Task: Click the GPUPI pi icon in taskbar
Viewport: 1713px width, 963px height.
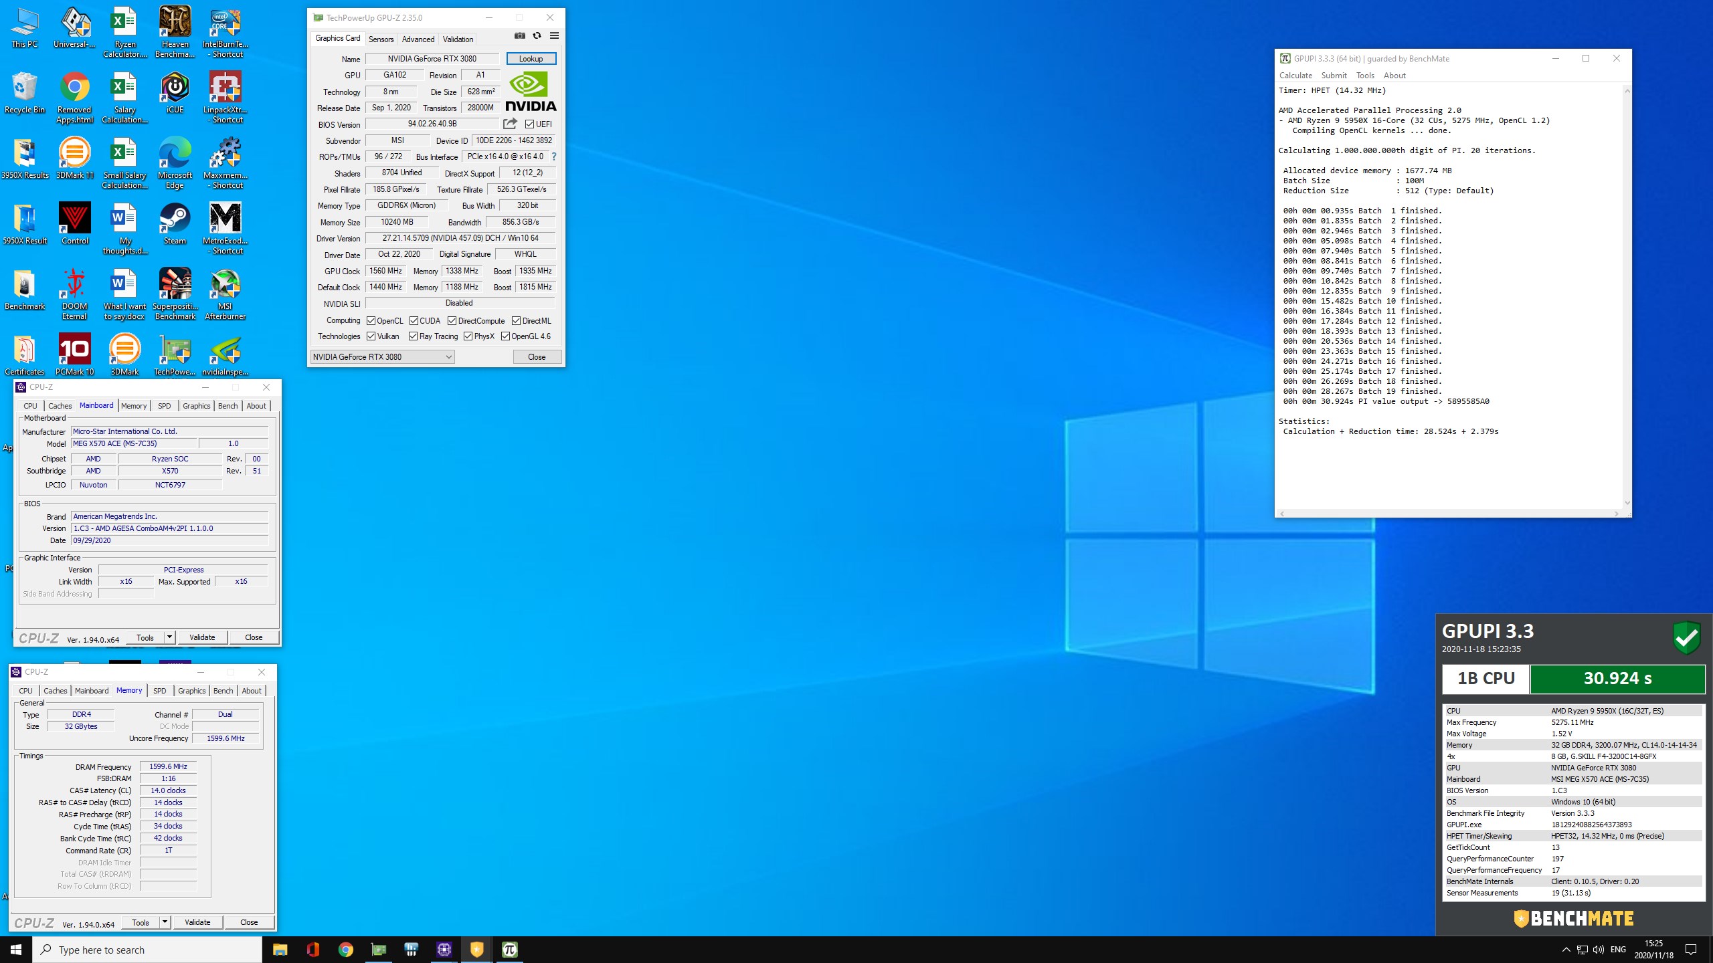Action: [x=509, y=950]
